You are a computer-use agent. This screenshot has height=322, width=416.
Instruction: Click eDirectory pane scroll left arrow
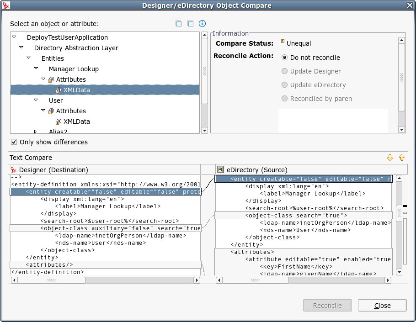tap(219, 280)
